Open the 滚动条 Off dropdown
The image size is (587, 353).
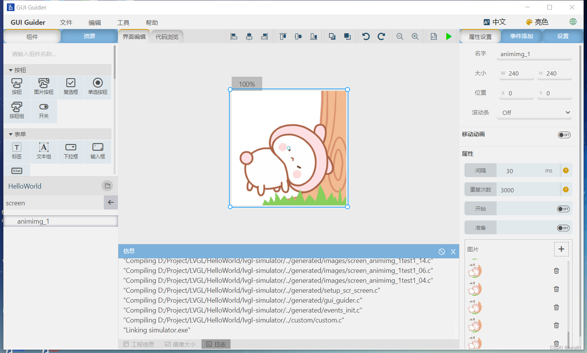(x=534, y=113)
